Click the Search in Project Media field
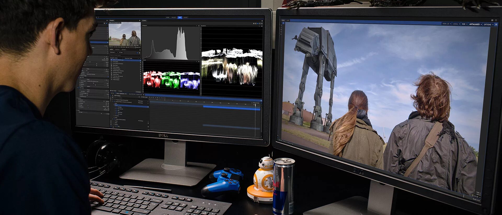The width and height of the screenshot is (502, 215). [x=125, y=55]
